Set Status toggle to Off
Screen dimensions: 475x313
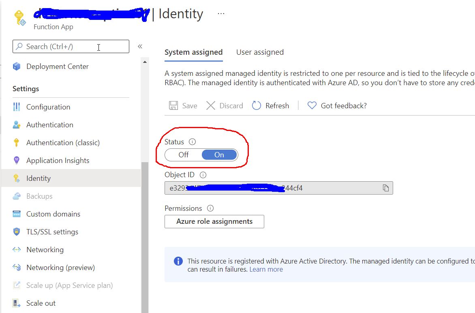(x=183, y=155)
